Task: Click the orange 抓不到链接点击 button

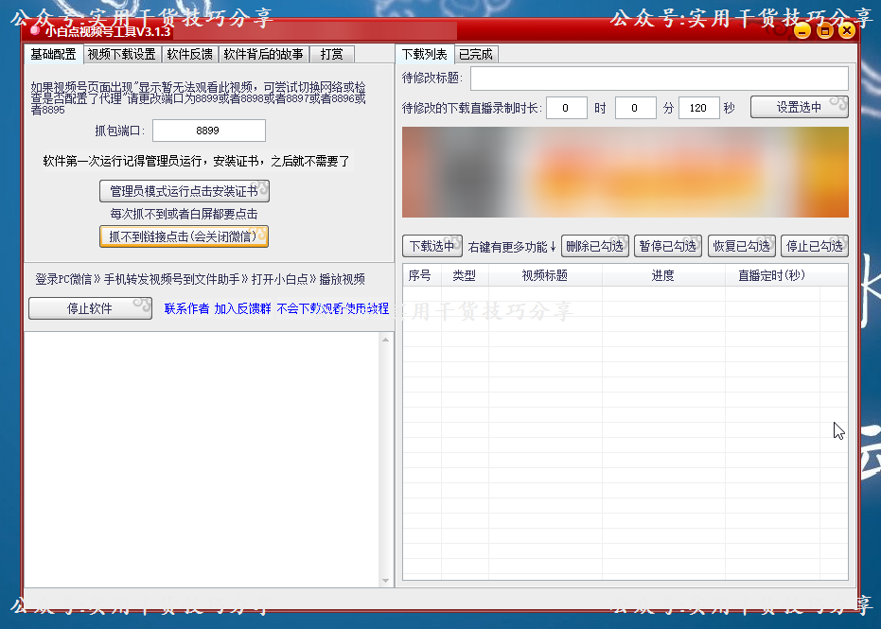Action: click(x=184, y=236)
